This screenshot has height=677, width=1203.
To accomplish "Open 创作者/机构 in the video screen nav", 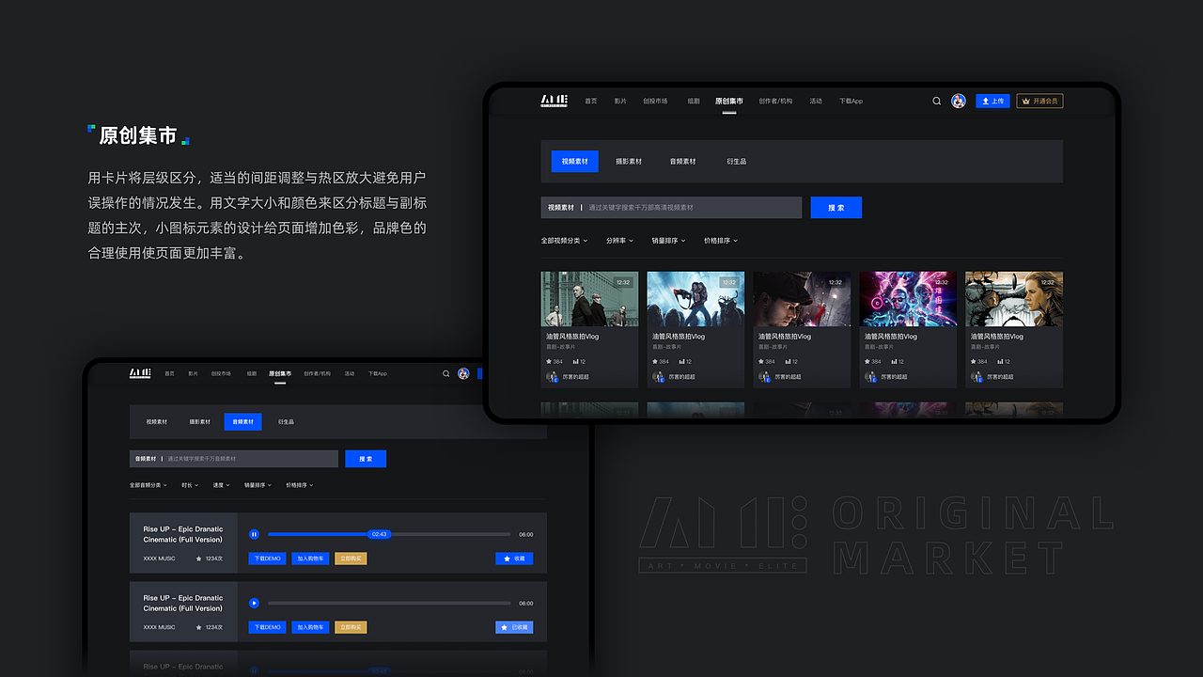I will click(x=775, y=101).
